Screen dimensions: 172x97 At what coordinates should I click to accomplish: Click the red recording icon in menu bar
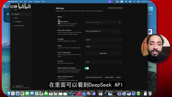click(114, 2)
